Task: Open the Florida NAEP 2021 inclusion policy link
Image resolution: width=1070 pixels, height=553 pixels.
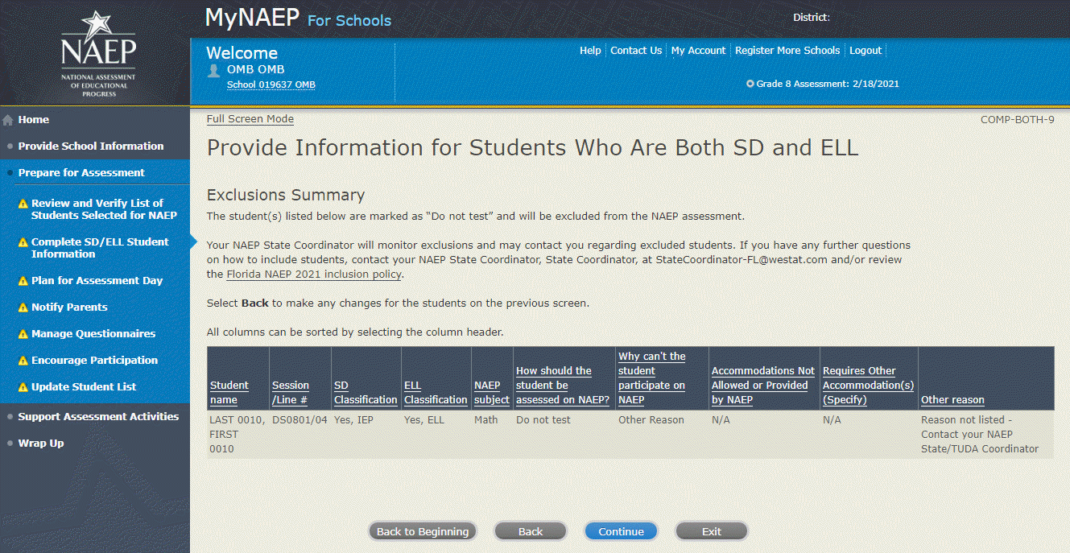Action: (313, 274)
